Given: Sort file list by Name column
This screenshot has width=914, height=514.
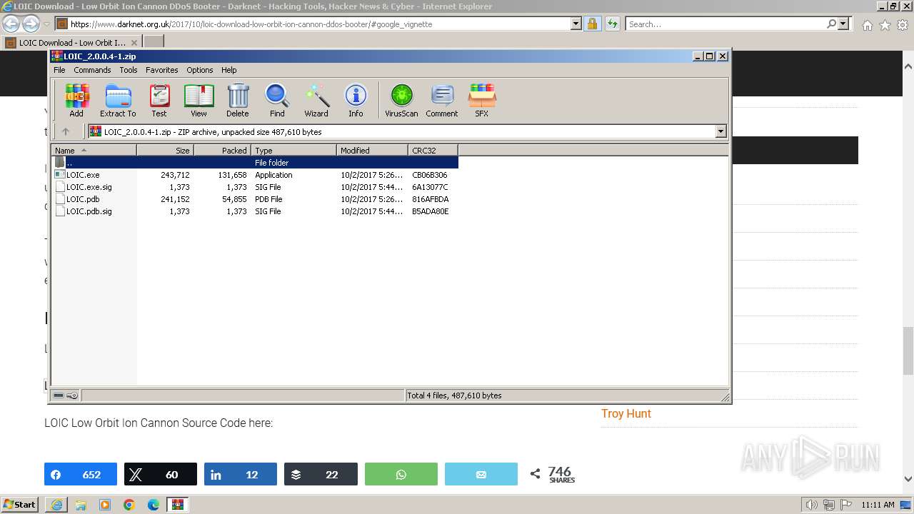Looking at the screenshot, I should click(x=94, y=150).
